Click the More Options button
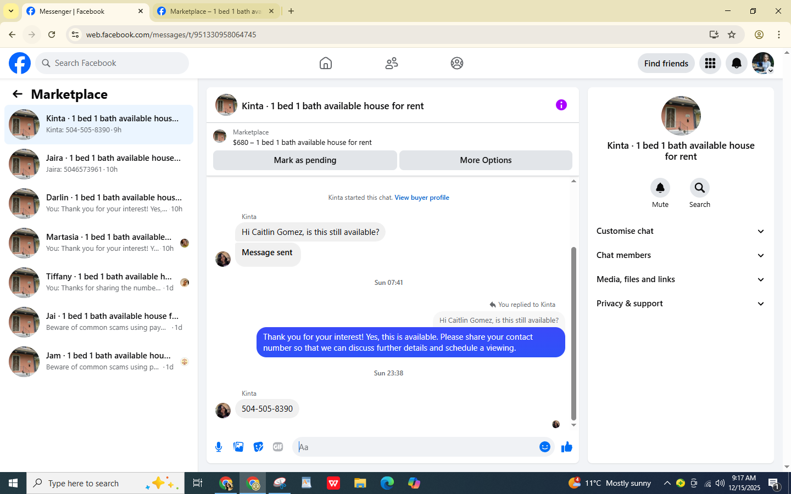Screen dimensions: 791x494 486,160
